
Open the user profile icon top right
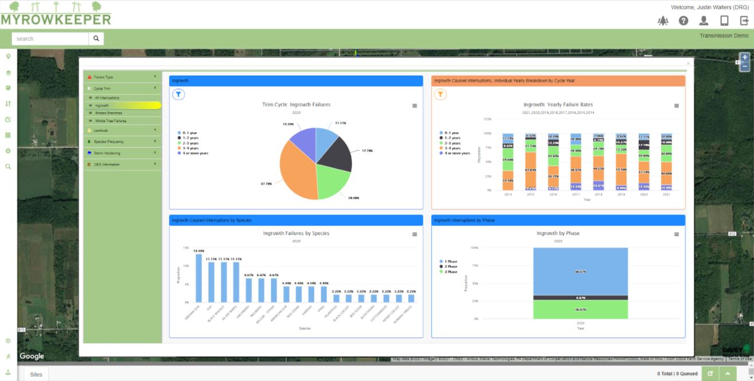[703, 20]
